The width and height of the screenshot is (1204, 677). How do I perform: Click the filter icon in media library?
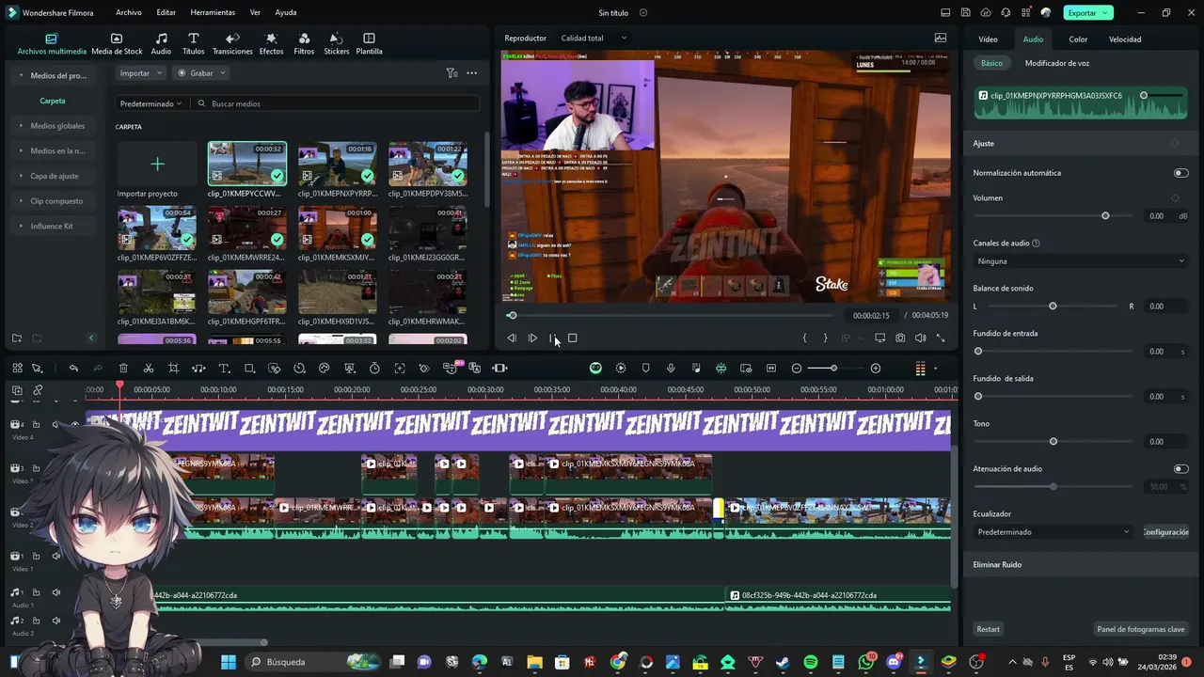[451, 72]
